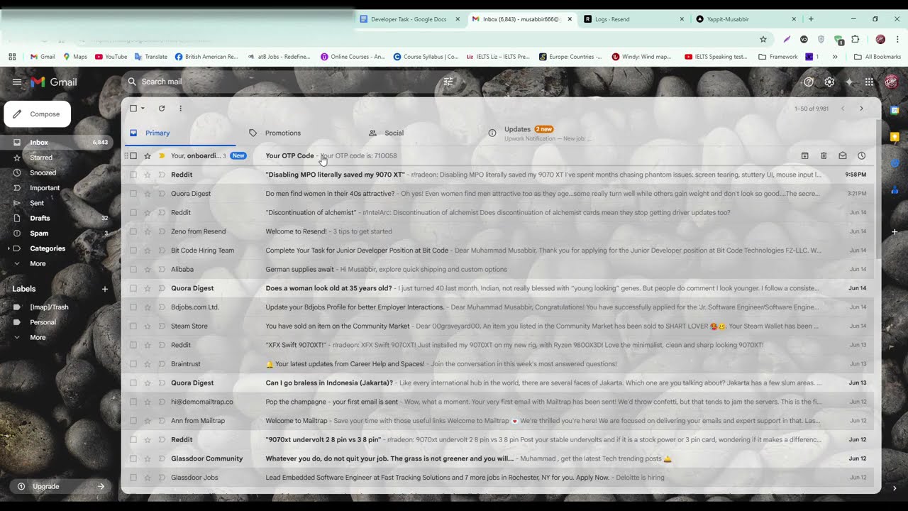The width and height of the screenshot is (908, 511).
Task: Check the box for Alibaba email
Action: tap(133, 269)
